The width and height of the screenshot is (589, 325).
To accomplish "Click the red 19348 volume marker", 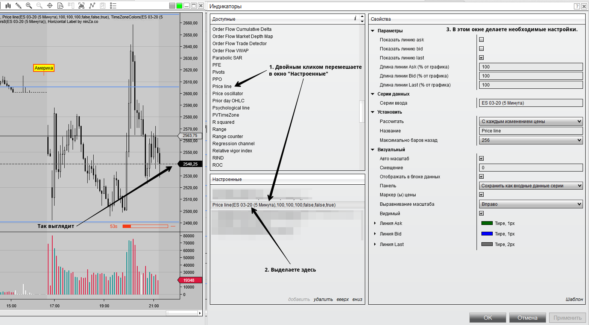I will click(x=190, y=280).
